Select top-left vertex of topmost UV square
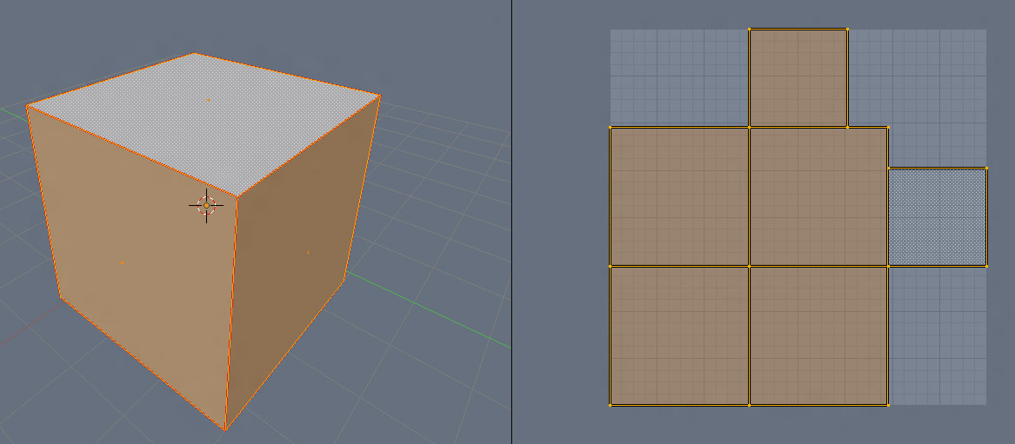The image size is (1015, 444). click(x=750, y=29)
